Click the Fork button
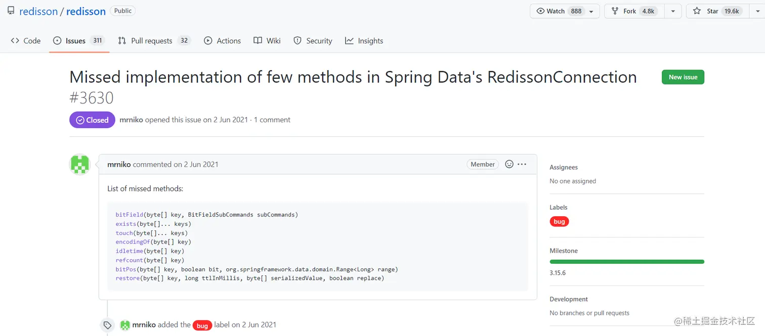The width and height of the screenshot is (765, 336). tap(634, 11)
